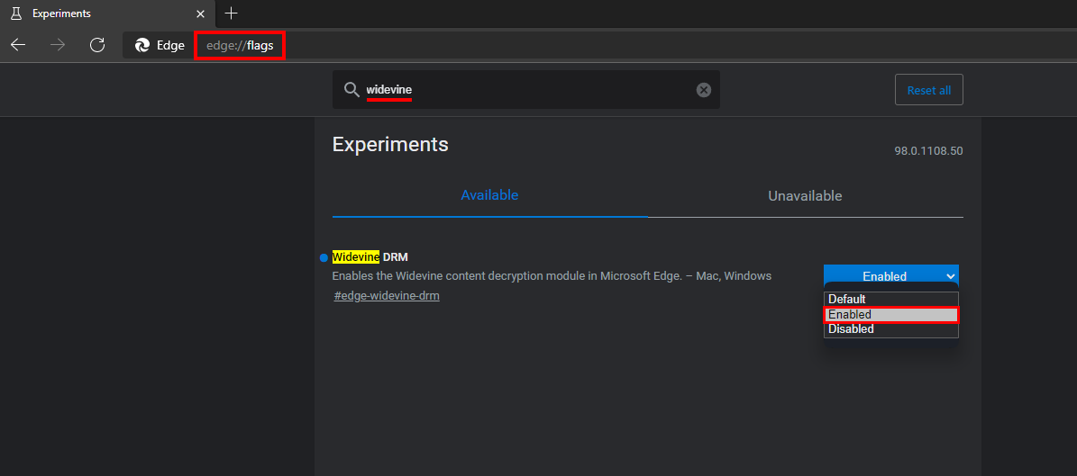Click the version number 98.0.1108.50

[928, 151]
